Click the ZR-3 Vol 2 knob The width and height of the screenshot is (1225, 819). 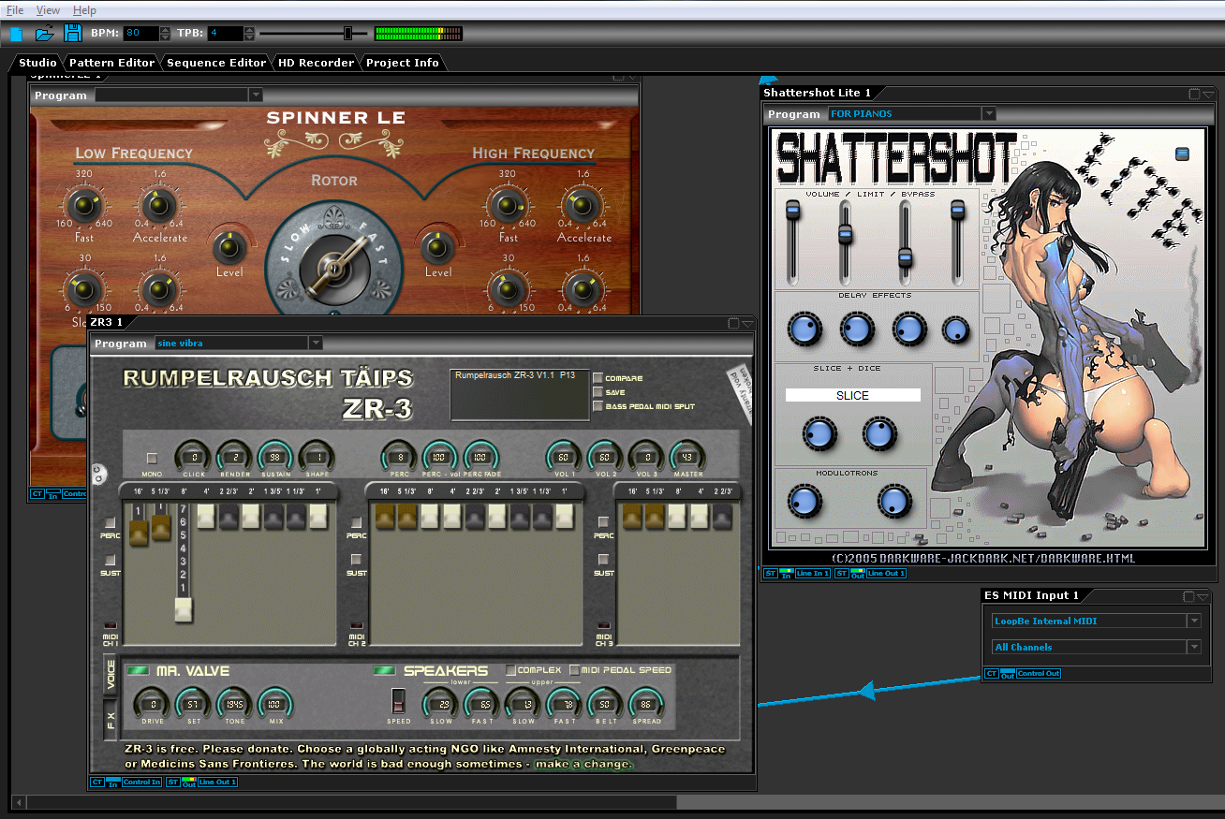[605, 456]
